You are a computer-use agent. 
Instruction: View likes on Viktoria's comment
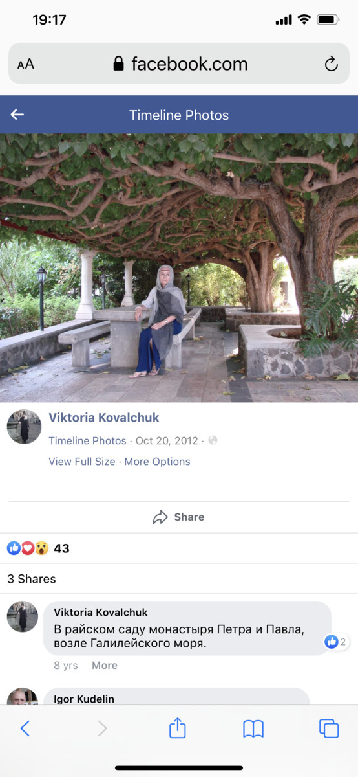tap(336, 642)
